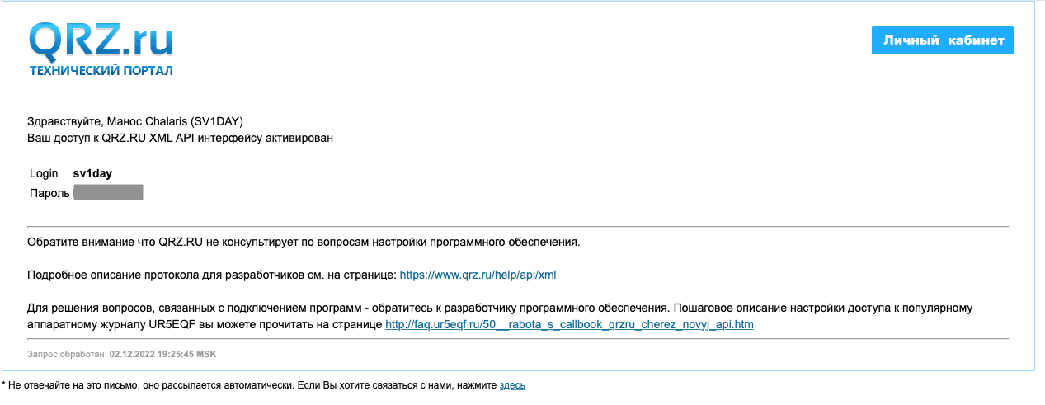Click the Запрос обработан label
The width and height of the screenshot is (1045, 405).
point(66,354)
